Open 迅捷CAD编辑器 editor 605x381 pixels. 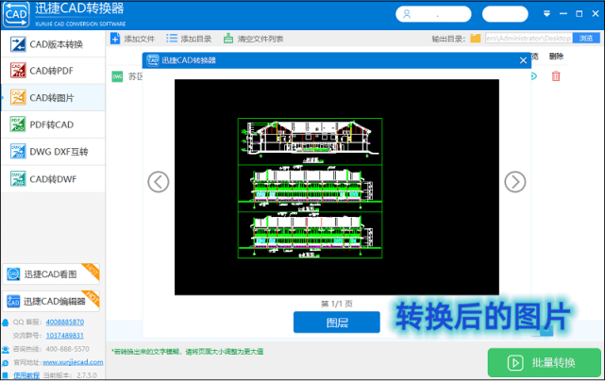[51, 301]
